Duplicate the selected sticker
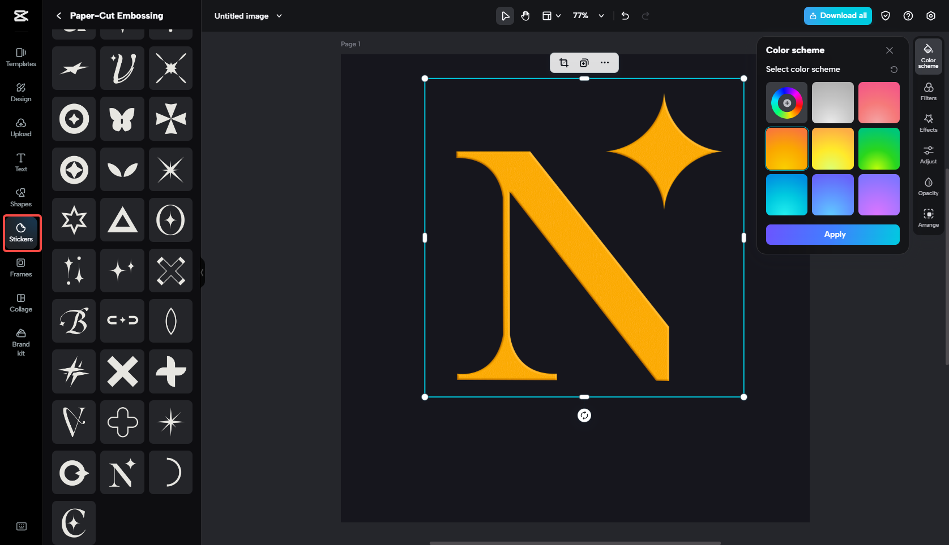The width and height of the screenshot is (949, 545). pyautogui.click(x=584, y=63)
